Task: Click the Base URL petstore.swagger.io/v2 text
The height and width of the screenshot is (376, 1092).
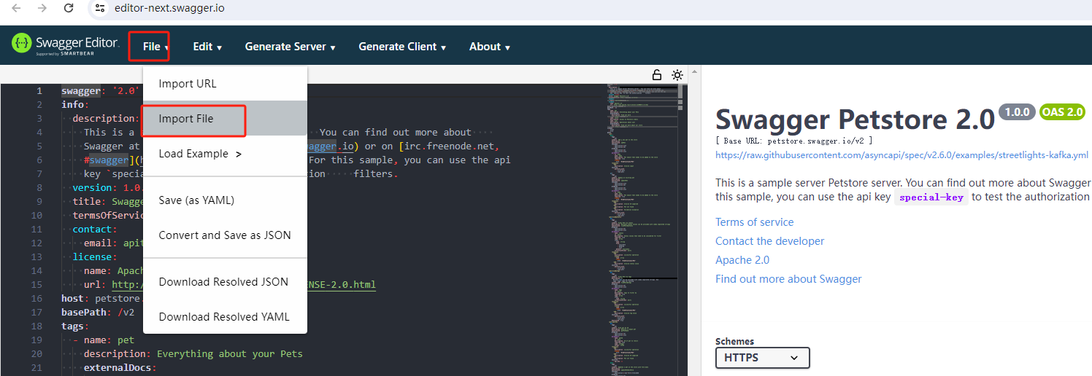Action: [794, 141]
